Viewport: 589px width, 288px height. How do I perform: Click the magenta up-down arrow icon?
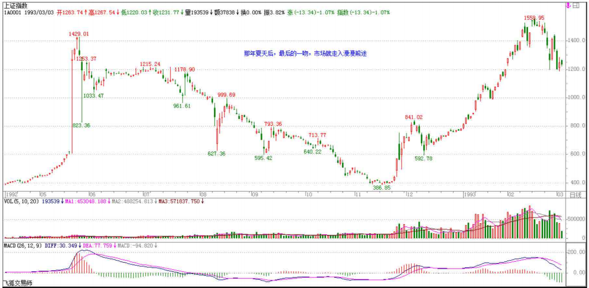[x=568, y=5]
